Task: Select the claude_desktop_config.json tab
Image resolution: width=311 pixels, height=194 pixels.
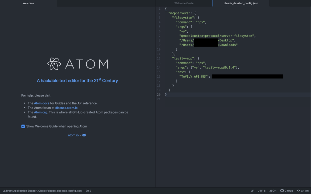Action: (x=241, y=3)
